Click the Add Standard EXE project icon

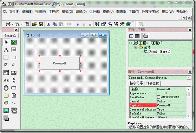point(8,24)
